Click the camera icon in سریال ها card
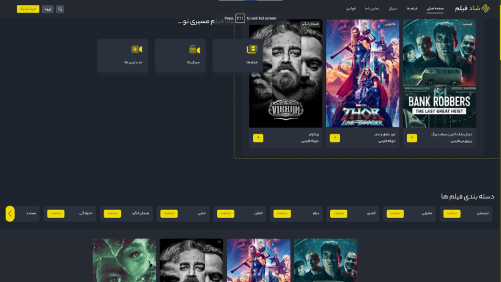 194,49
